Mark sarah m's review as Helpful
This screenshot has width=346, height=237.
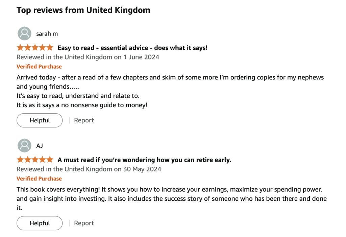pos(40,120)
